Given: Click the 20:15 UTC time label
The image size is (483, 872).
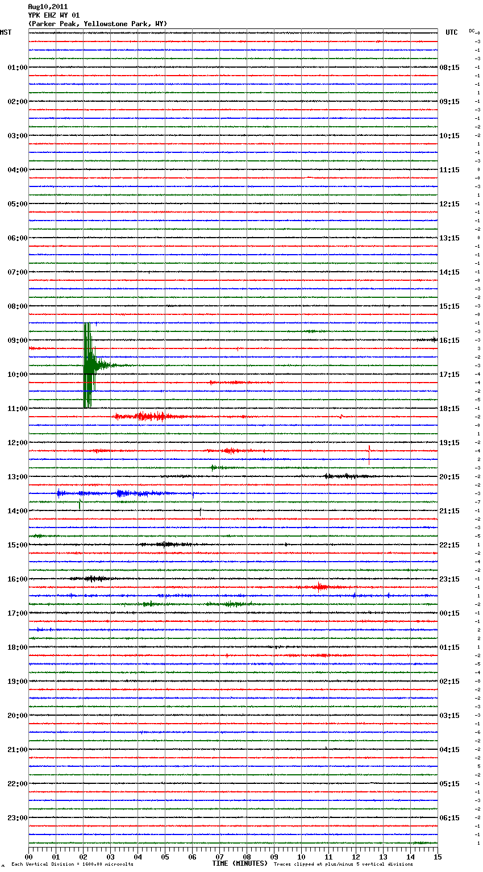Looking at the screenshot, I should (x=449, y=477).
